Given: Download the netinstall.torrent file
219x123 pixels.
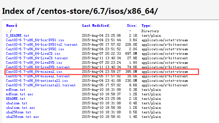Looking at the screenshot, I should pyautogui.click(x=41, y=85).
